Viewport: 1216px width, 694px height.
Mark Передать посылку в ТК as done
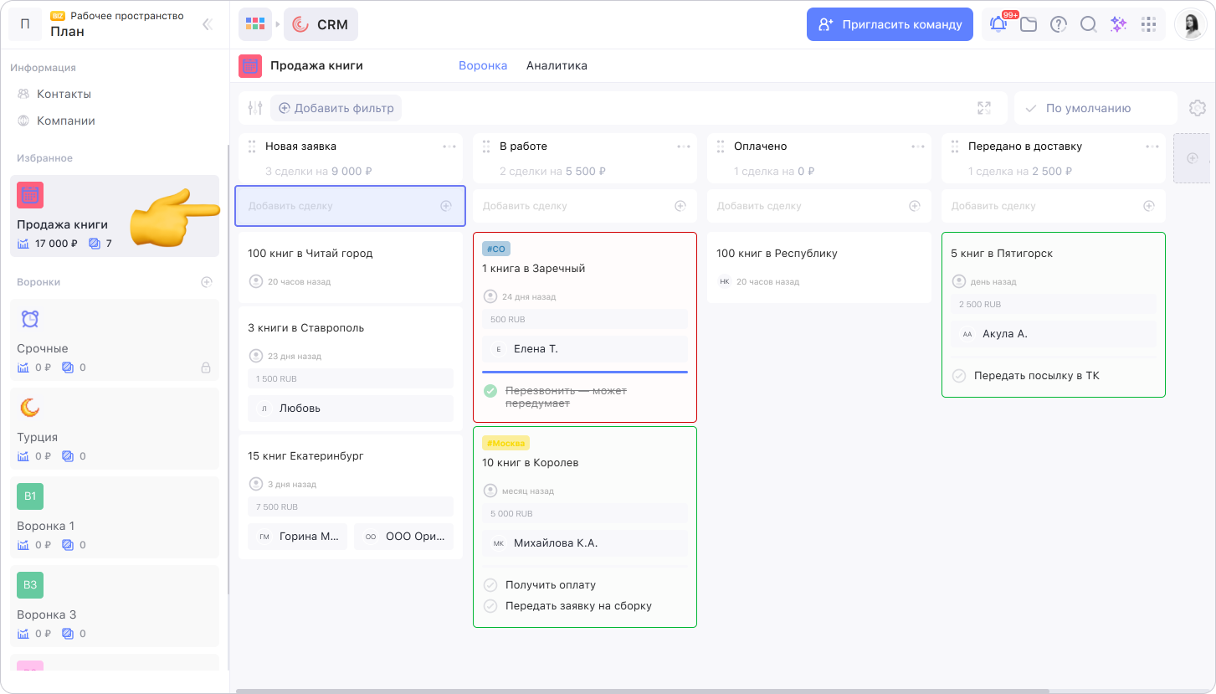click(x=959, y=376)
